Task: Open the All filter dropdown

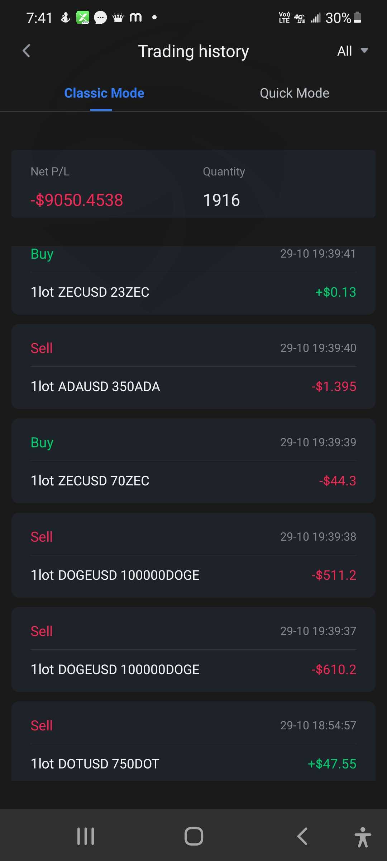Action: click(x=352, y=51)
